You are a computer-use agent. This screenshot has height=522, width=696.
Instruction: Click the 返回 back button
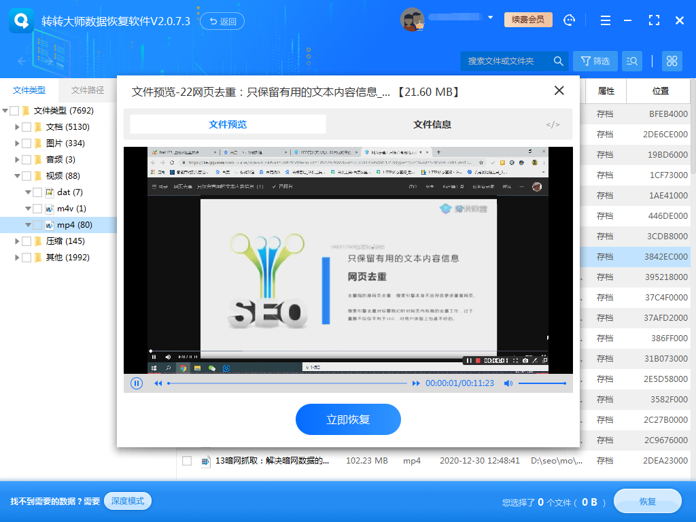click(x=222, y=21)
